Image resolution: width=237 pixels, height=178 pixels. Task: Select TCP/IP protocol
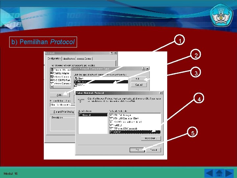[135, 132]
